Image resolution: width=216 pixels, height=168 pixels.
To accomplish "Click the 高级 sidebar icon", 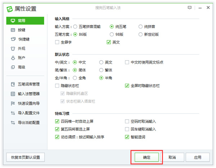I will 13,67.
